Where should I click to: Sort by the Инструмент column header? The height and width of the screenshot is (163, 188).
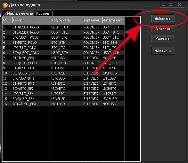click(x=113, y=20)
